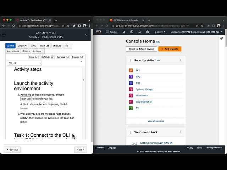227x170 pixels.
Task: Open a new tab in left browser
Action: pyautogui.click(x=56, y=20)
